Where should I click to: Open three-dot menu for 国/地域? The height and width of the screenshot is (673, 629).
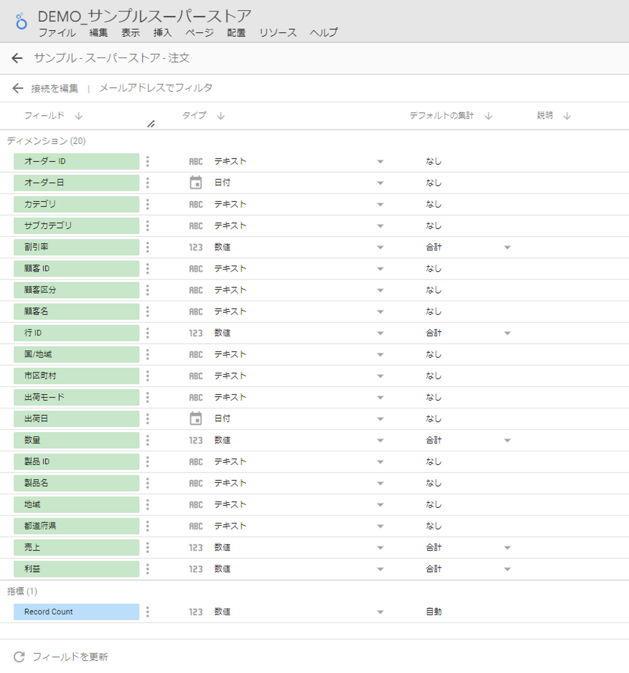(147, 354)
